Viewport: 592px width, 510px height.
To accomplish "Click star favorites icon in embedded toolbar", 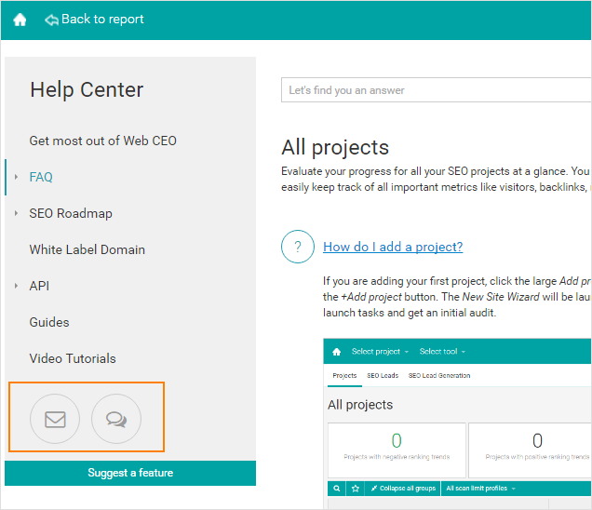I will coord(356,489).
